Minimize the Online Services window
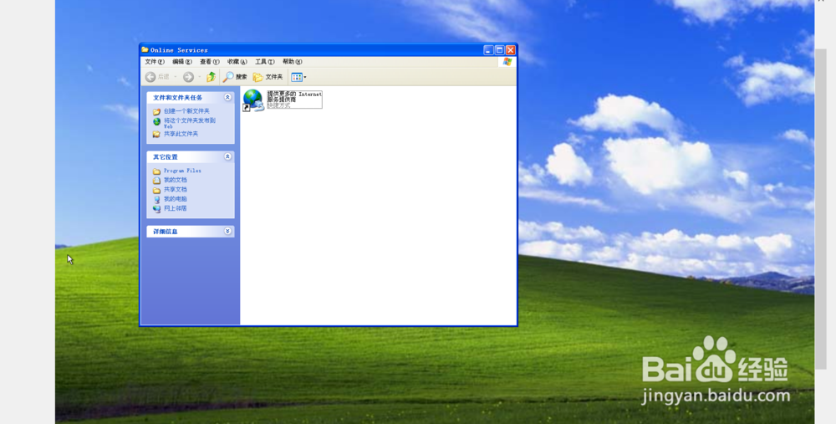Viewport: 836px width, 424px height. 488,50
